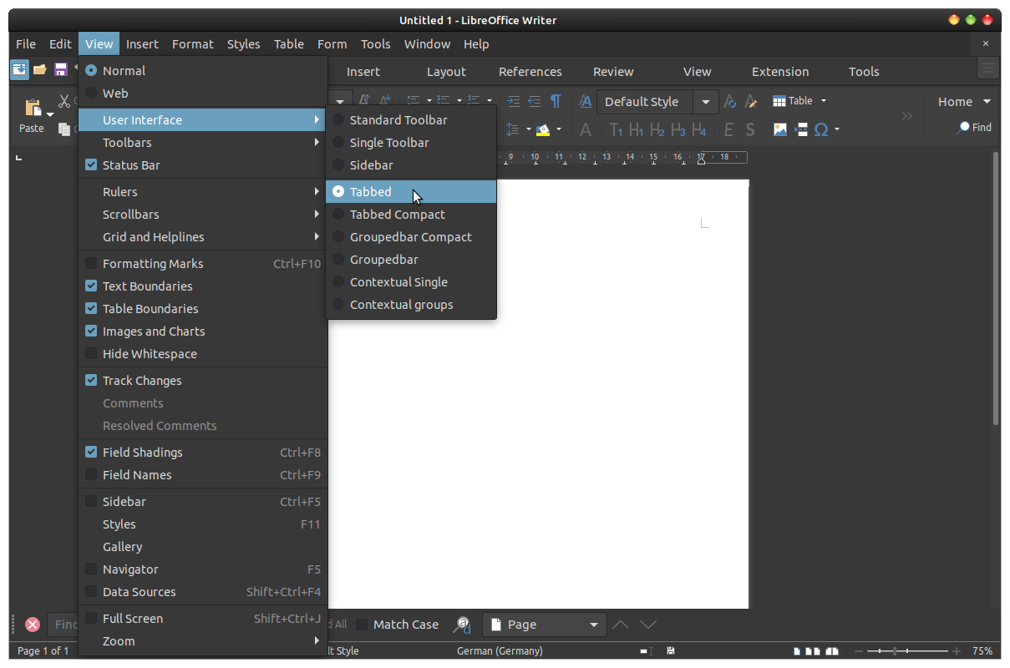Open the Home dropdown menu
This screenshot has height=668, width=1010.
(964, 102)
